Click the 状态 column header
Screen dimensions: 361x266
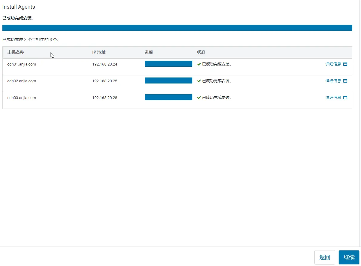click(201, 52)
